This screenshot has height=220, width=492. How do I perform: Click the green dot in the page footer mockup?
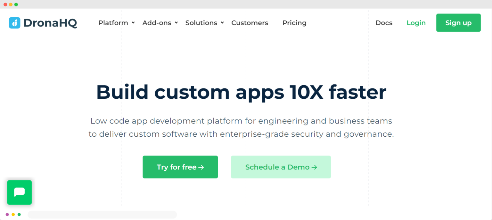(x=19, y=215)
